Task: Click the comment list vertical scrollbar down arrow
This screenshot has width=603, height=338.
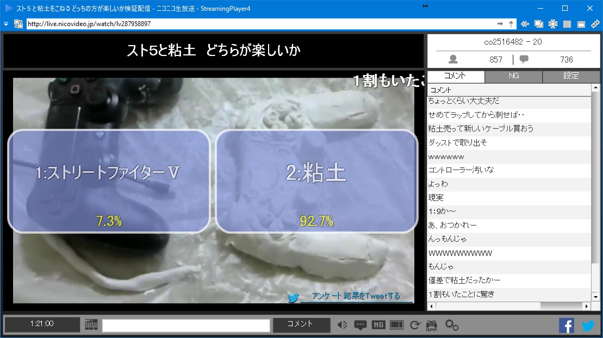Action: pos(595,297)
